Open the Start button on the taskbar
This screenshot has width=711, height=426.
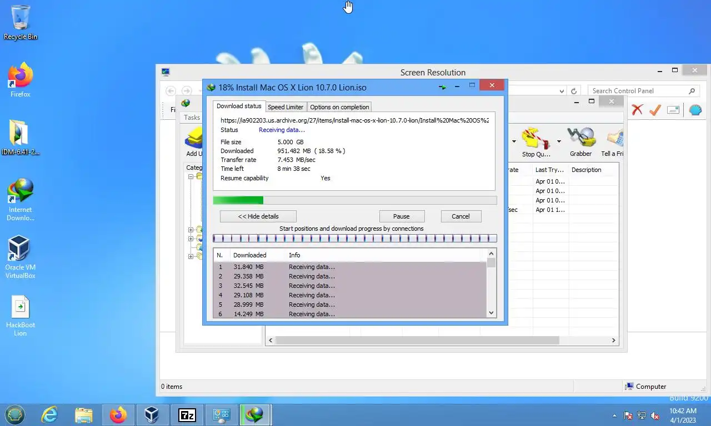pyautogui.click(x=15, y=414)
